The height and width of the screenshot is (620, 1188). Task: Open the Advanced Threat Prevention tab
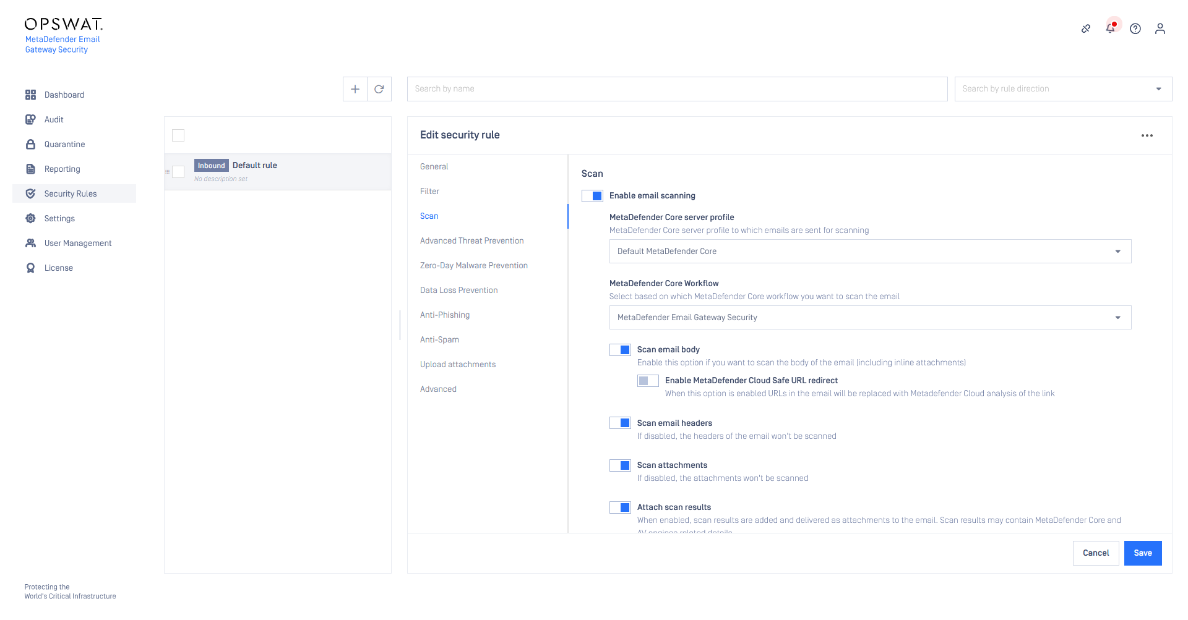pyautogui.click(x=471, y=241)
